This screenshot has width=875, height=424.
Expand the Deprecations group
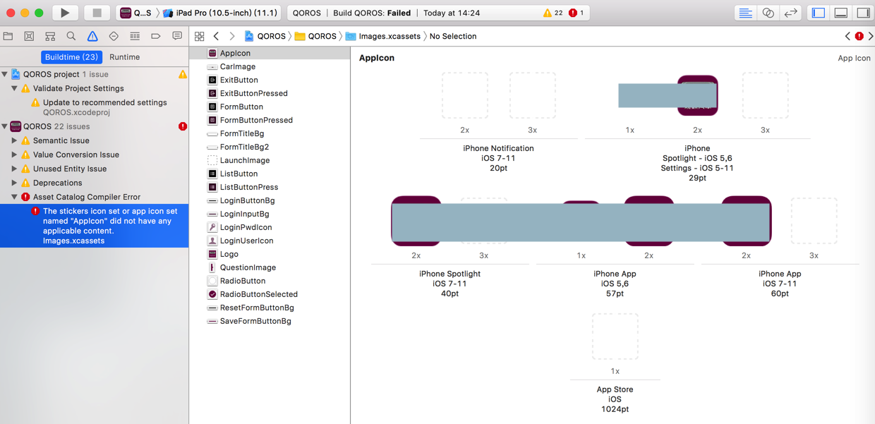coord(14,183)
